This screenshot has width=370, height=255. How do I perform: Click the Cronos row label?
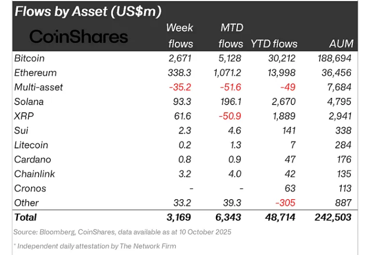click(x=30, y=189)
